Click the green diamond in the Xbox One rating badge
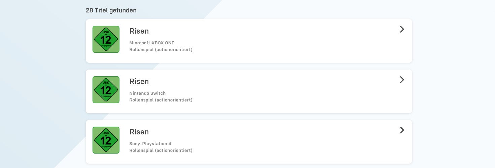495x168 pixels. (x=106, y=39)
